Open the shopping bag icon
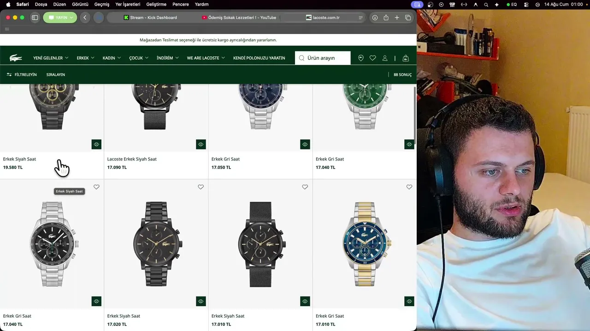Viewport: 590px width, 331px height. pyautogui.click(x=406, y=58)
